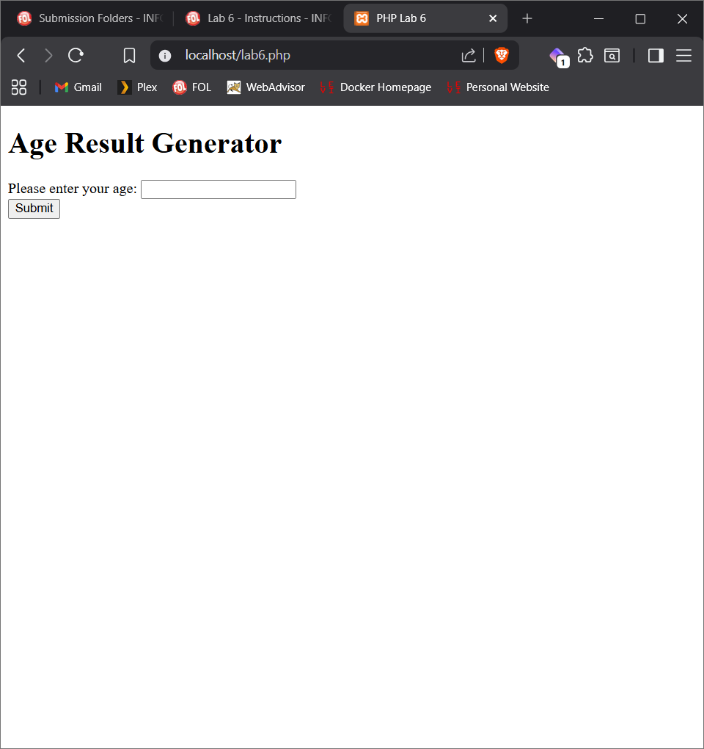Click the browser back arrow
704x749 pixels.
click(x=21, y=55)
